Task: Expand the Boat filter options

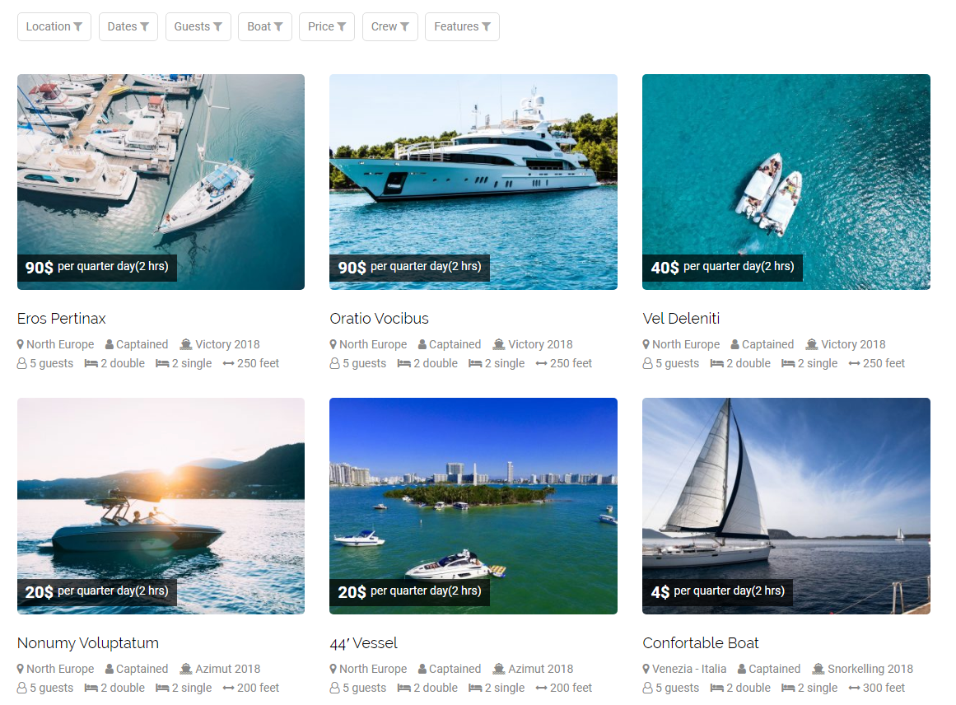Action: [265, 27]
